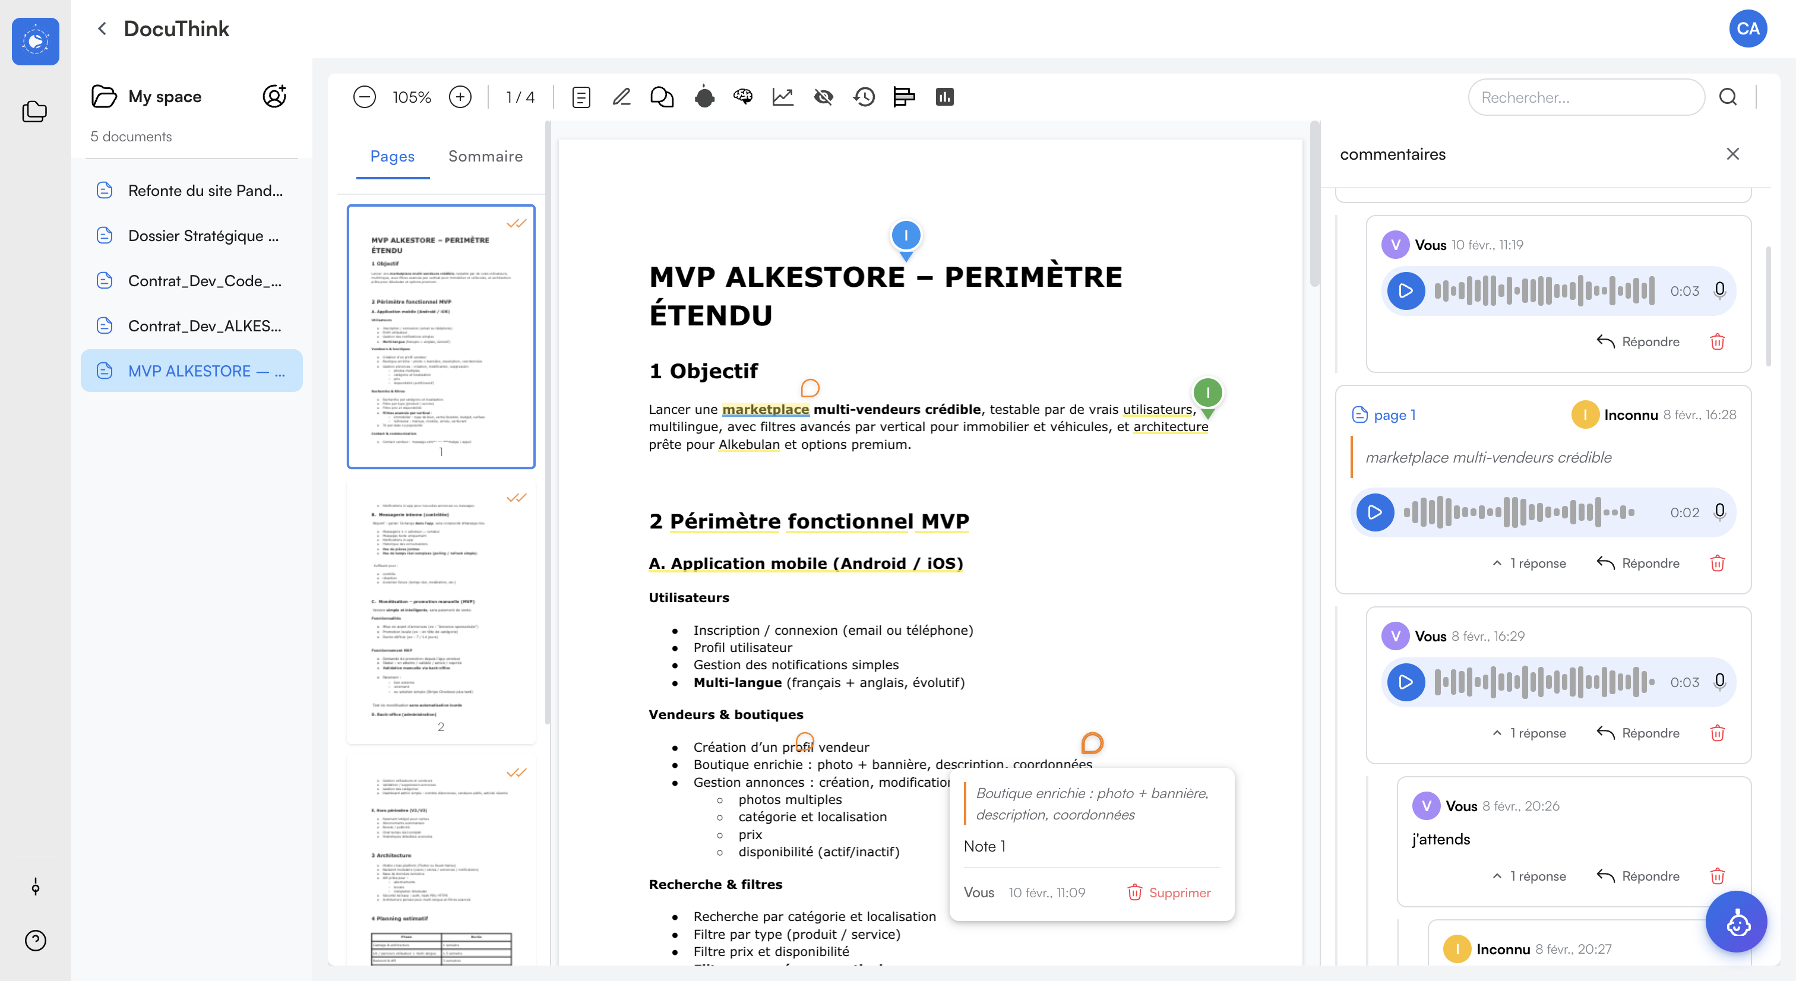Open Refonte du site Pand... document
The height and width of the screenshot is (981, 1796).
click(192, 191)
